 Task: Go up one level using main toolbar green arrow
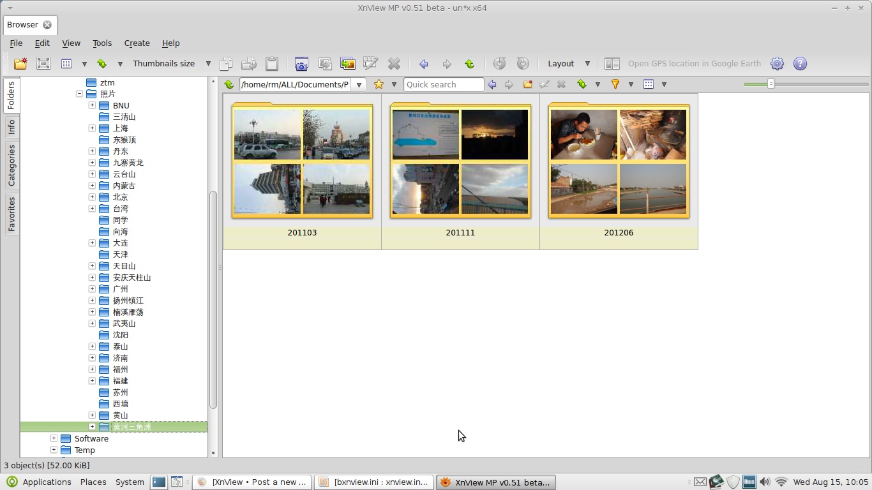(x=469, y=64)
